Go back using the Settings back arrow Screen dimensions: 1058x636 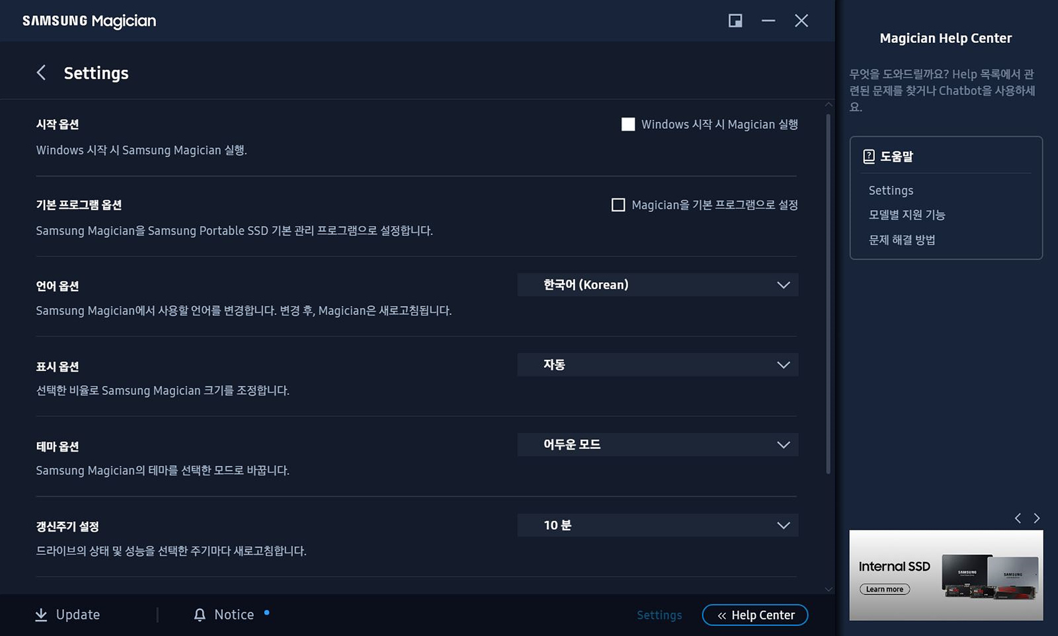pyautogui.click(x=41, y=73)
